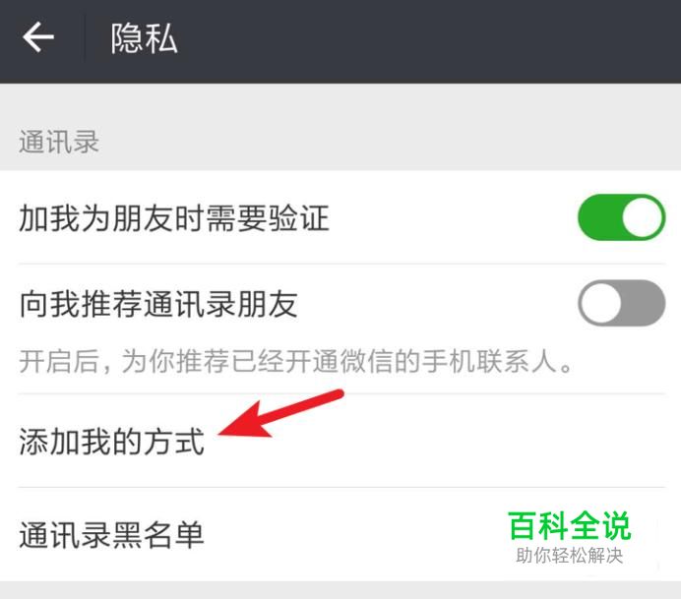The width and height of the screenshot is (681, 599).
Task: Click the red arrow annotation
Action: click(x=281, y=414)
